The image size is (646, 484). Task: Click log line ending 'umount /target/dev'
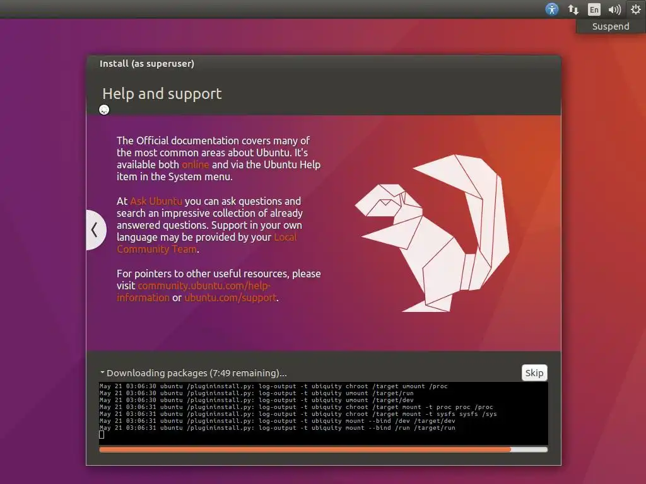pyautogui.click(x=256, y=400)
